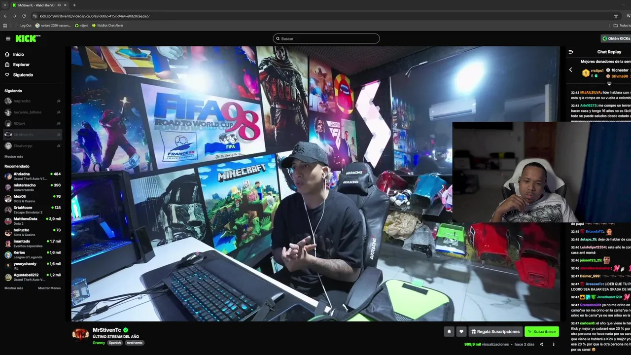Click the KICK logo

(28, 38)
